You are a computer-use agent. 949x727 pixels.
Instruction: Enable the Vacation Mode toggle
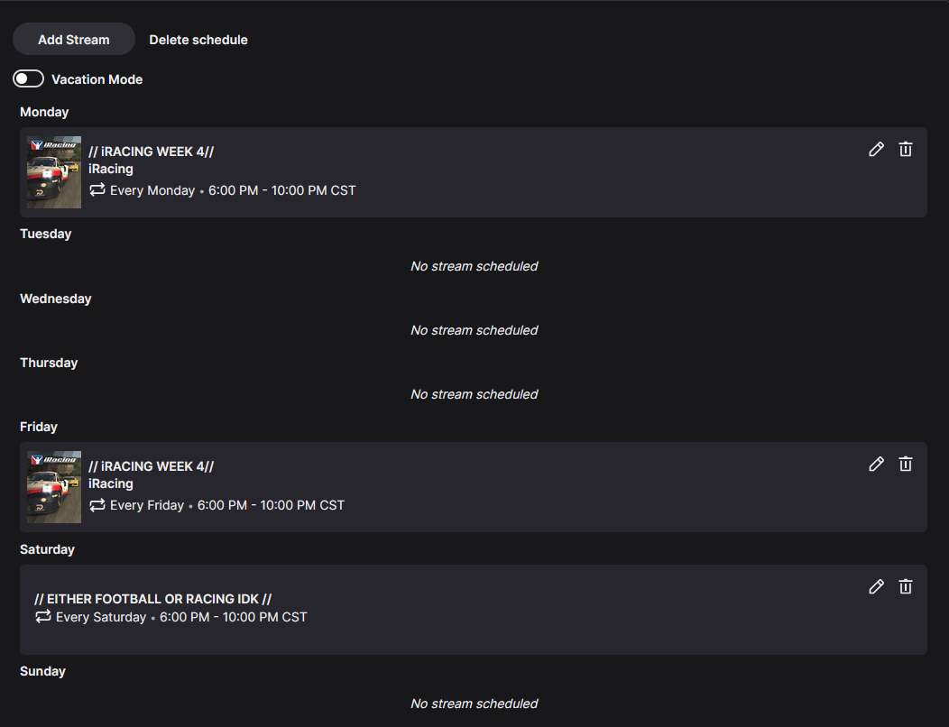29,79
